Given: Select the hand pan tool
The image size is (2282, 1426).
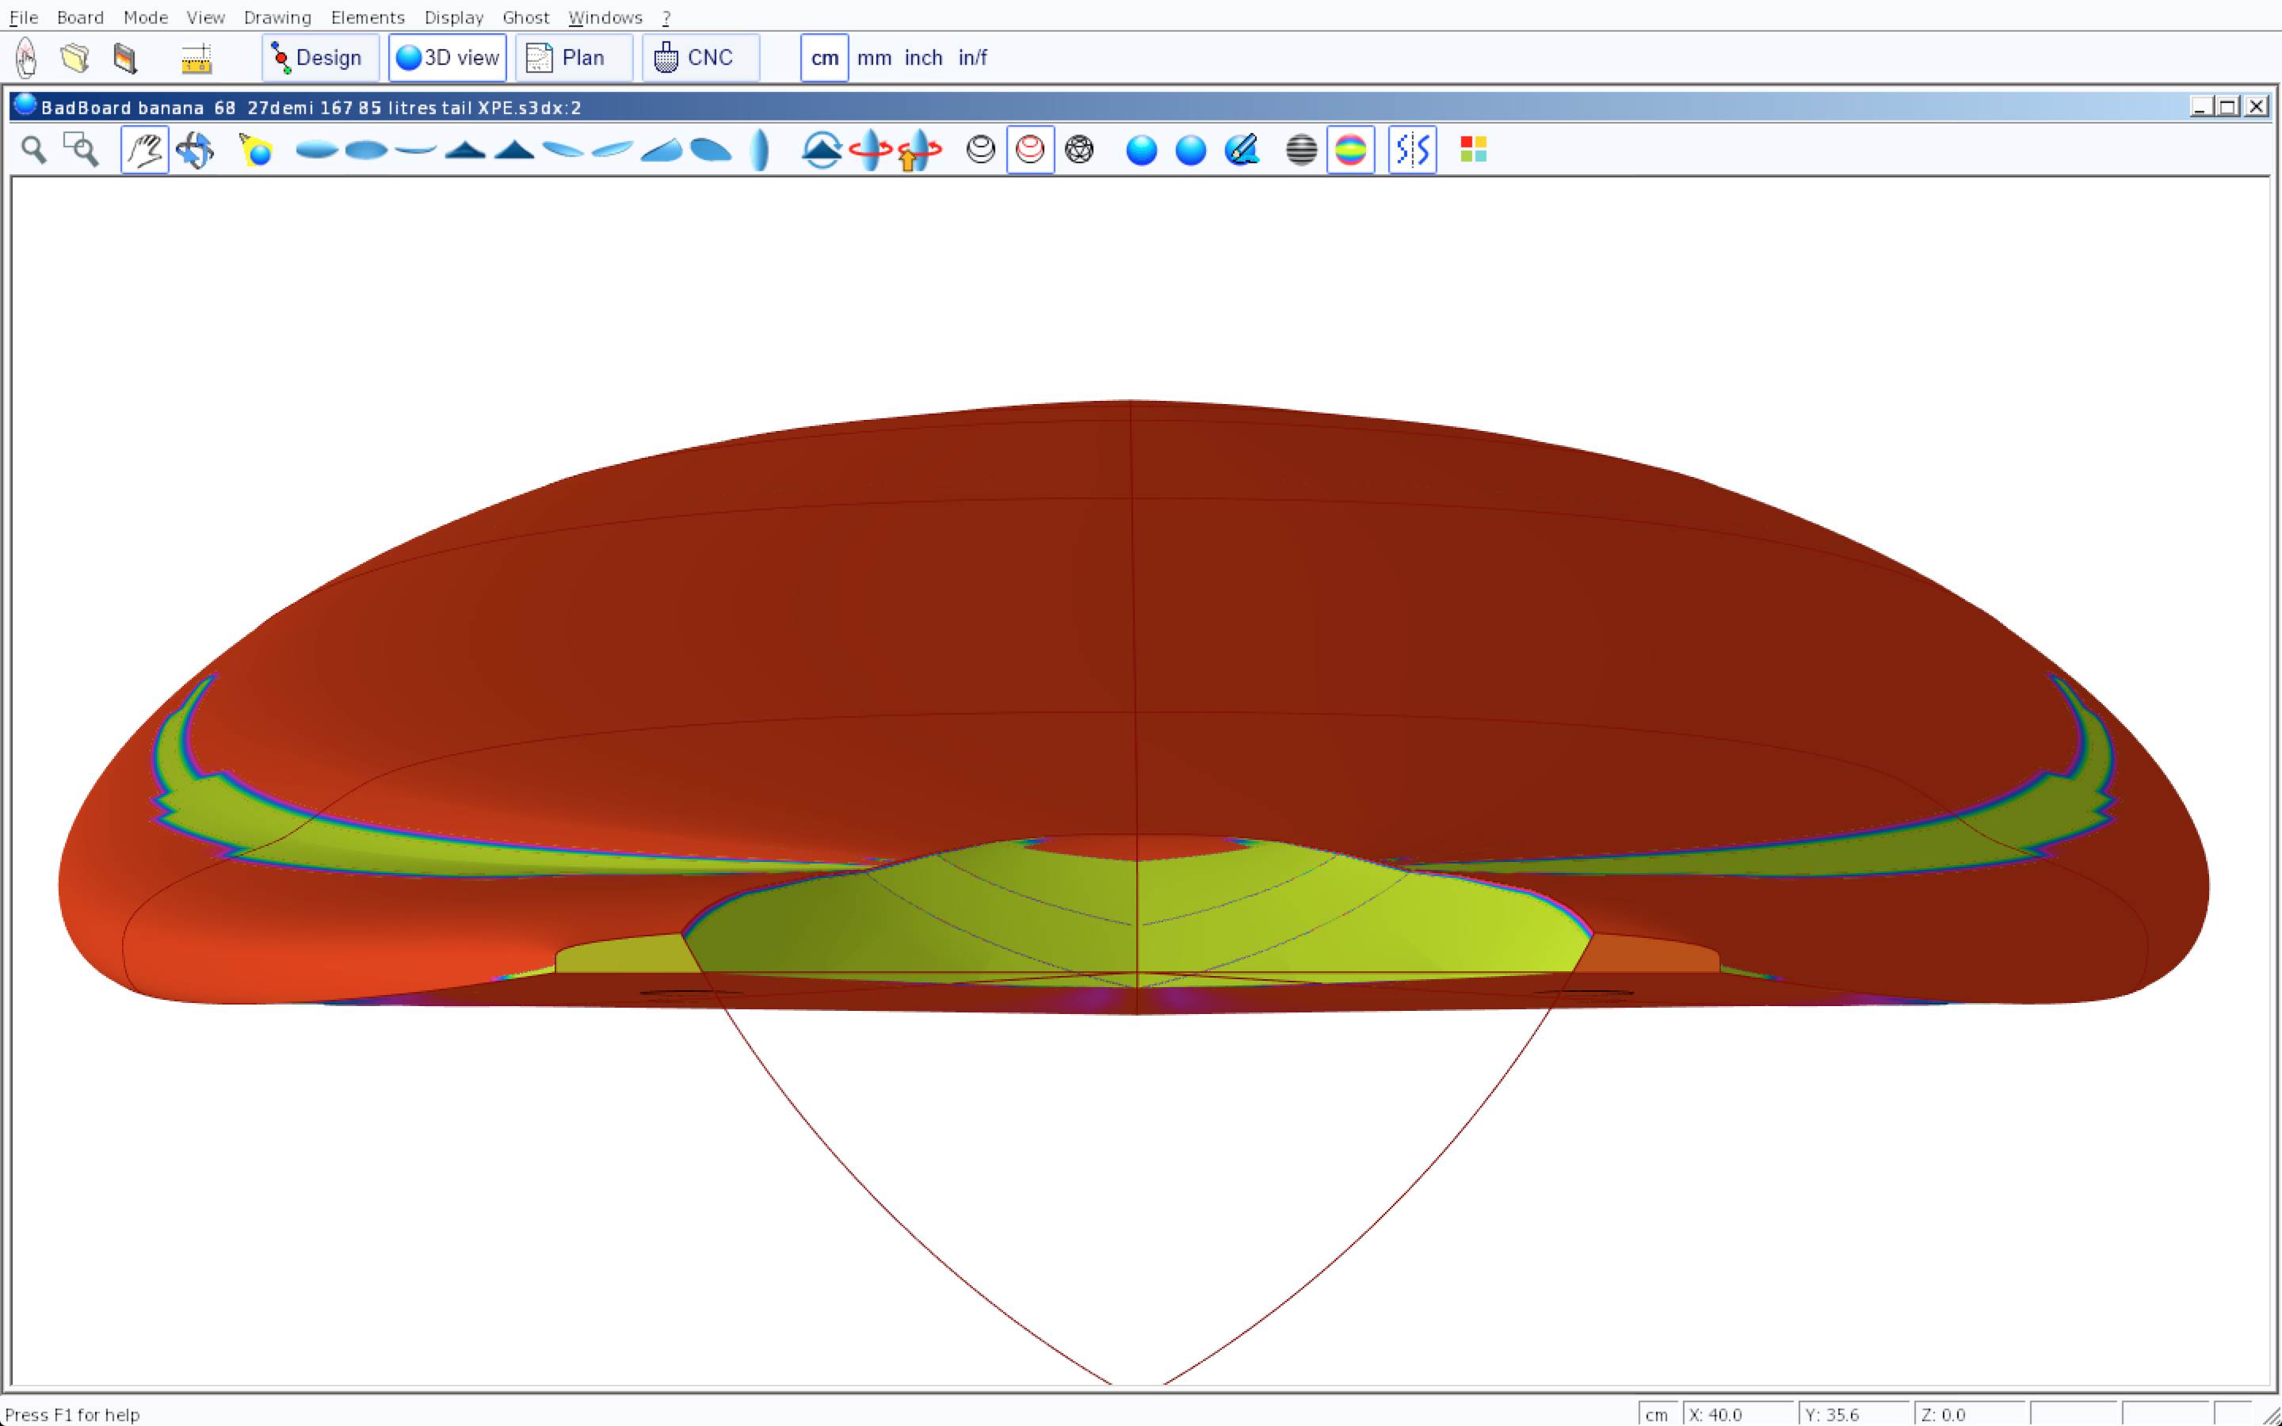Looking at the screenshot, I should [144, 150].
